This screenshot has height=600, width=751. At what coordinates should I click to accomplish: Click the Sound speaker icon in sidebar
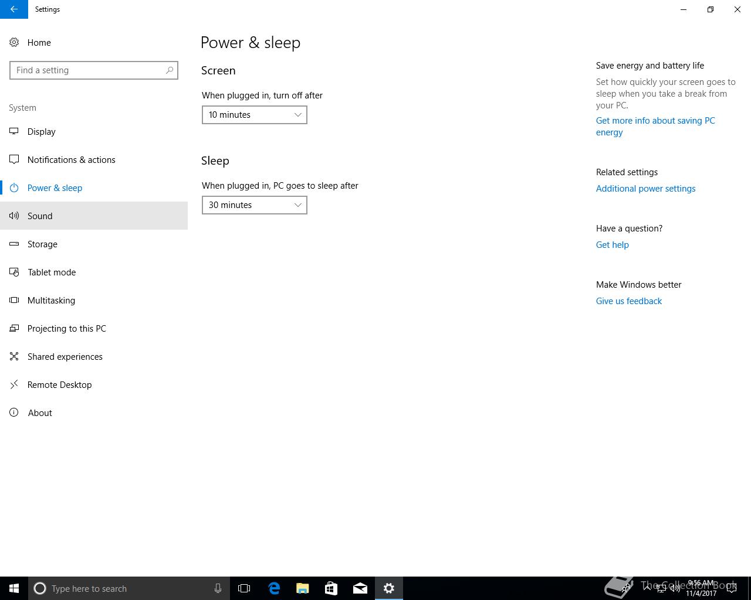click(x=14, y=216)
